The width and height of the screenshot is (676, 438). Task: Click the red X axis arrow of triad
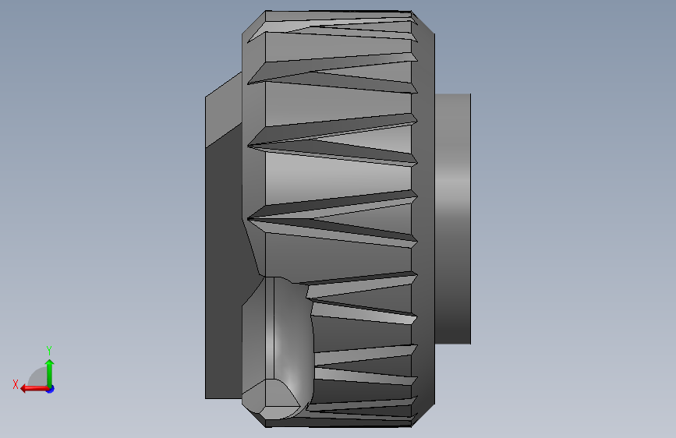click(34, 389)
